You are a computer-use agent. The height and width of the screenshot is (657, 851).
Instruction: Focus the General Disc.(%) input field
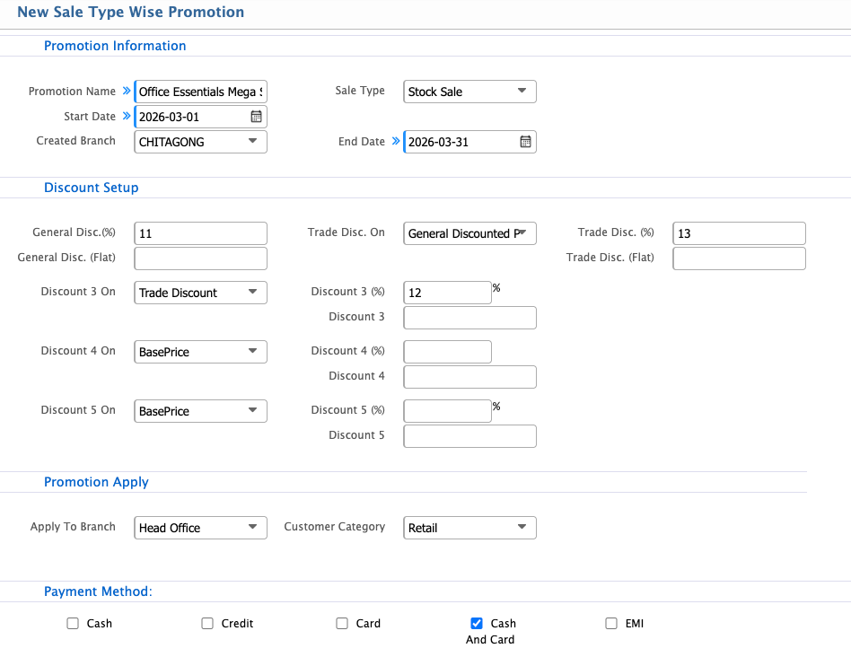201,233
